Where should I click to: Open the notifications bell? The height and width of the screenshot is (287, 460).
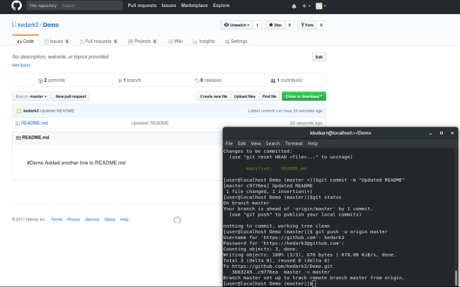292,6
